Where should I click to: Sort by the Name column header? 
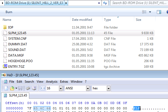pos(7,20)
